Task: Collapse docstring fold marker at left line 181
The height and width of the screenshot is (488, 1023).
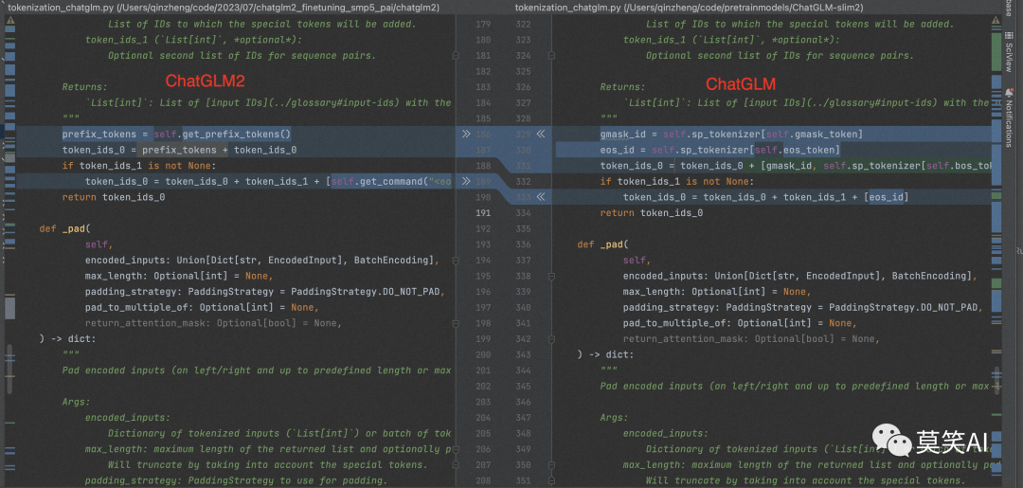Action: tap(456, 56)
